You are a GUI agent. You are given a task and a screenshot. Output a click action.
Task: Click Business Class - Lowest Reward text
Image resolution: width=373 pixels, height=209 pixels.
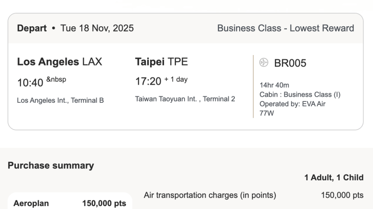[x=285, y=28]
